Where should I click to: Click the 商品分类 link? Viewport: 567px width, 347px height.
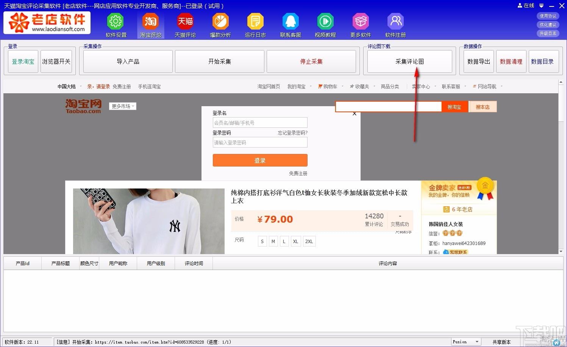point(390,86)
